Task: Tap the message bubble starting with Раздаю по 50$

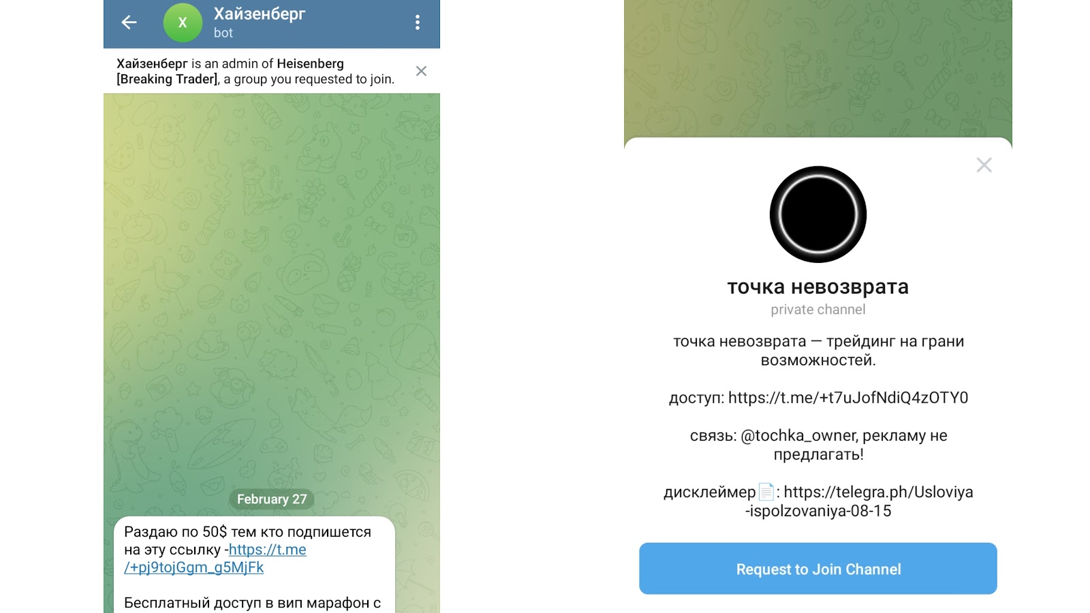Action: [254, 565]
